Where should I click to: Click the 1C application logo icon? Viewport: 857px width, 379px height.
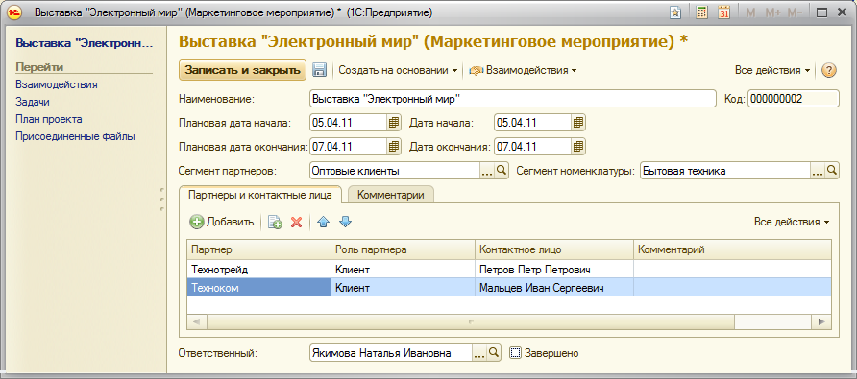tap(15, 12)
